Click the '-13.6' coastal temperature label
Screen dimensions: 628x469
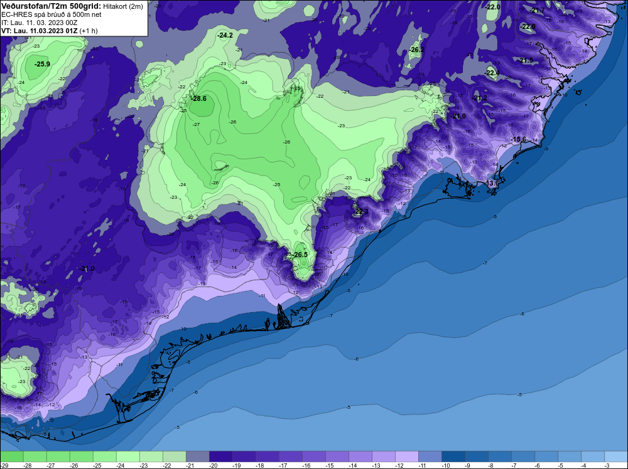[492, 183]
